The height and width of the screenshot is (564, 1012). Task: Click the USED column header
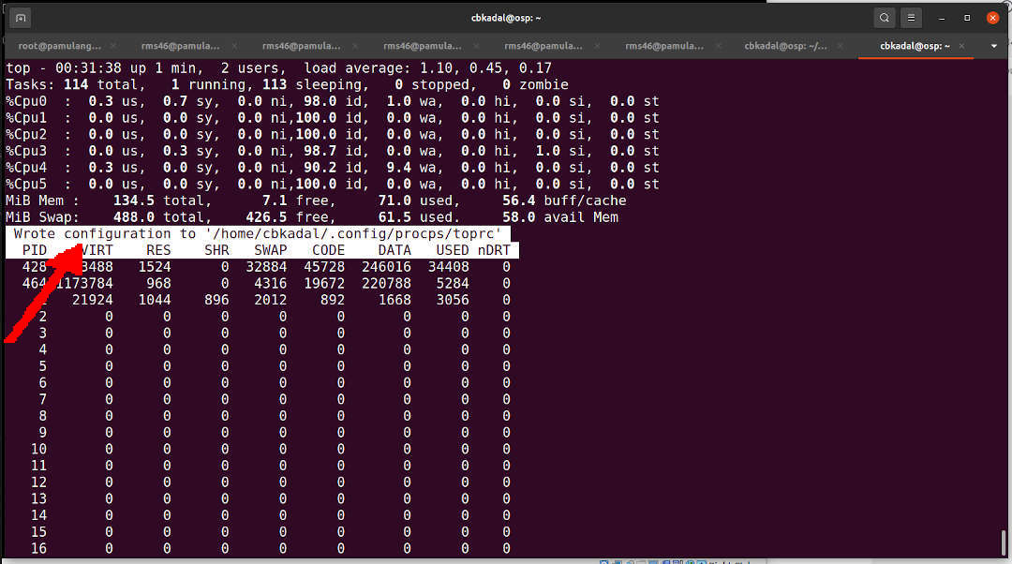453,250
